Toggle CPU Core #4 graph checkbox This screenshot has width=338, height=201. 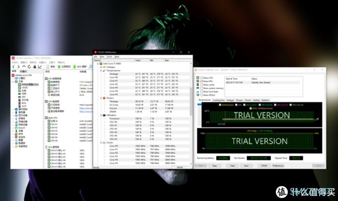pyautogui.click(x=291, y=105)
